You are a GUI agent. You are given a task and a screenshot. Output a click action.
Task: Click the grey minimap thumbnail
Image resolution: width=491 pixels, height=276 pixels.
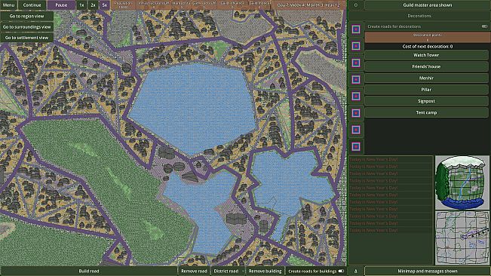point(462,238)
